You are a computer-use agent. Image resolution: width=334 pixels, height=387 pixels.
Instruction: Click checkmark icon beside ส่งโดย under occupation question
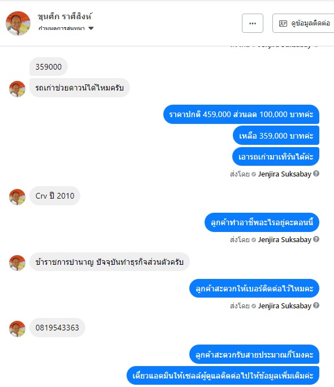pyautogui.click(x=254, y=240)
